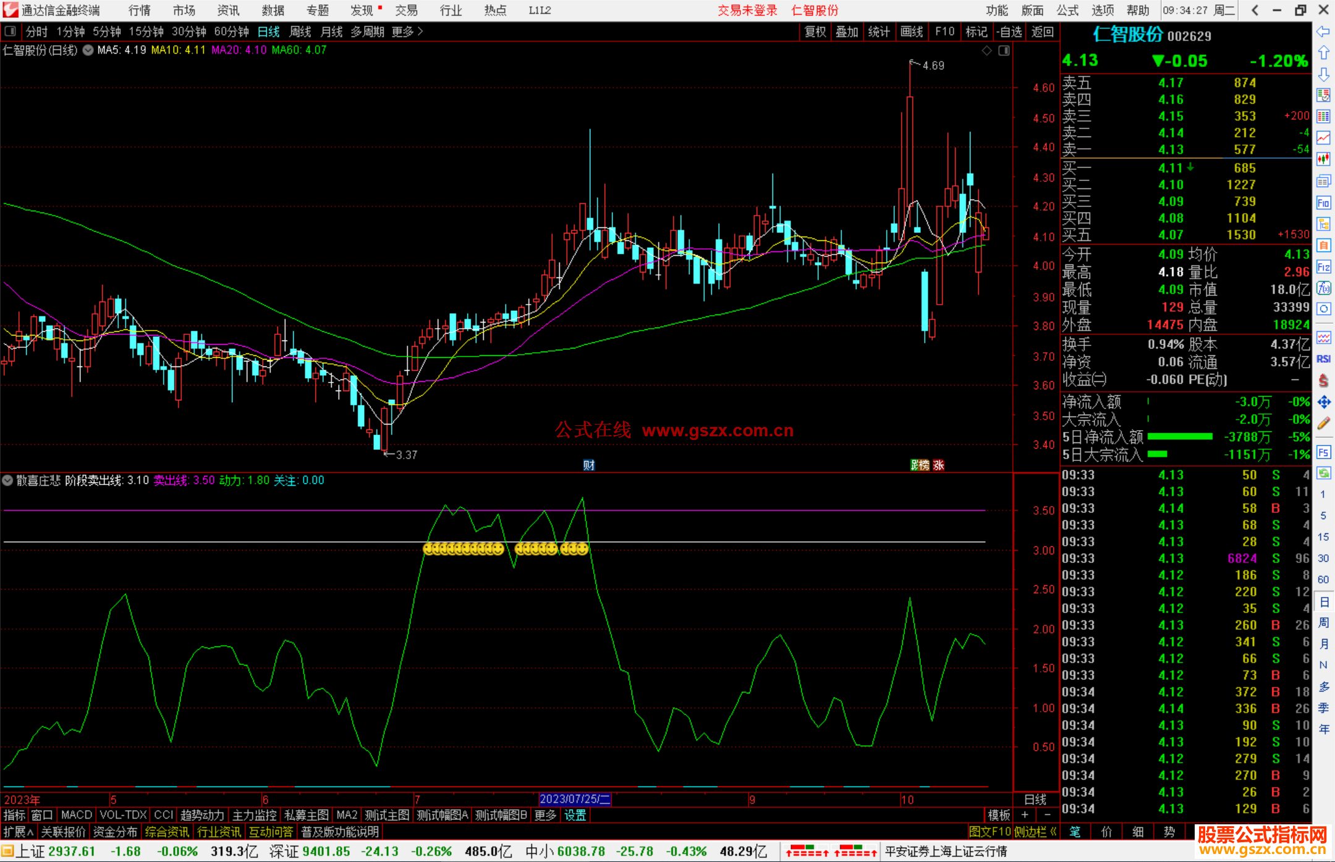This screenshot has height=862, width=1335.
Task: Open the 公式 menu
Action: click(x=1067, y=11)
